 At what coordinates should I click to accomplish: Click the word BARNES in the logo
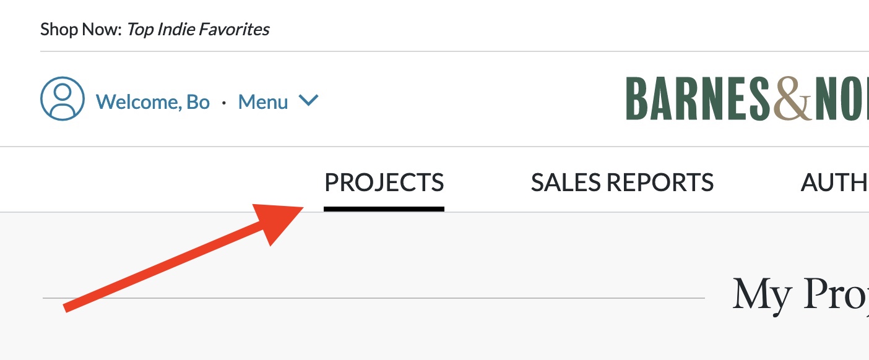(x=698, y=99)
